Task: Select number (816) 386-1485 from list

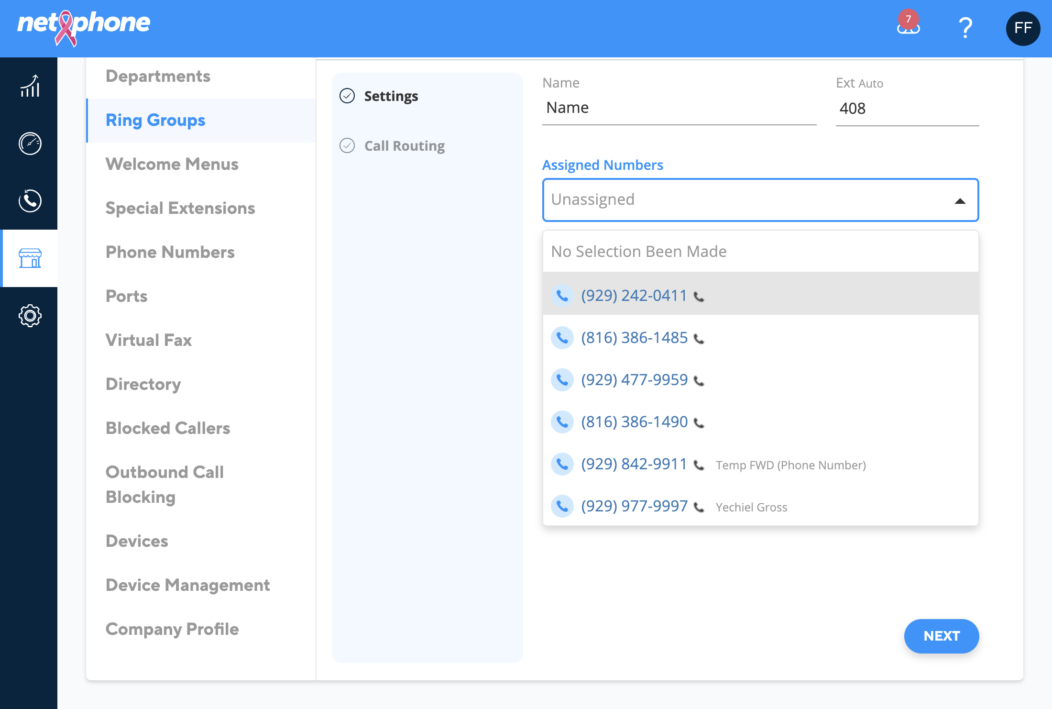Action: pos(760,338)
